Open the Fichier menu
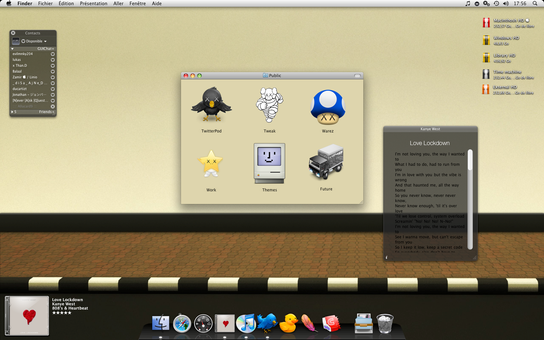Screen dimensions: 544x340 coord(45,3)
